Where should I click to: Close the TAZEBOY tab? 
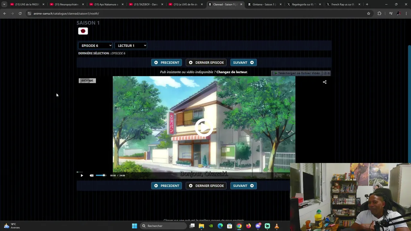coord(162,4)
